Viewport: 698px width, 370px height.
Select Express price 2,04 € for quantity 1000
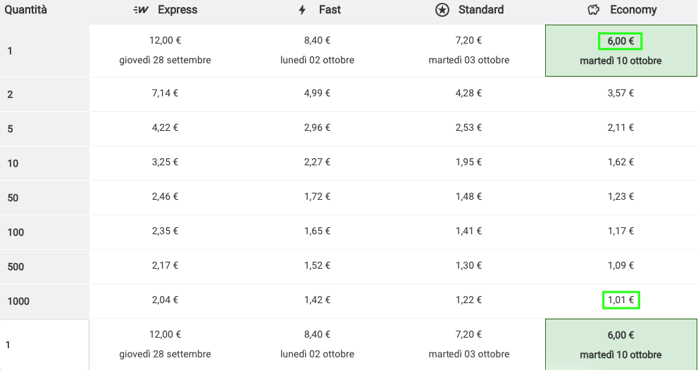(x=165, y=300)
